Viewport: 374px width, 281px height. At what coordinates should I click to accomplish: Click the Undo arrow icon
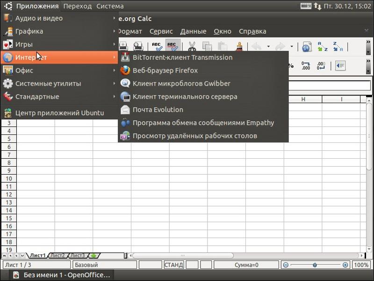256,46
